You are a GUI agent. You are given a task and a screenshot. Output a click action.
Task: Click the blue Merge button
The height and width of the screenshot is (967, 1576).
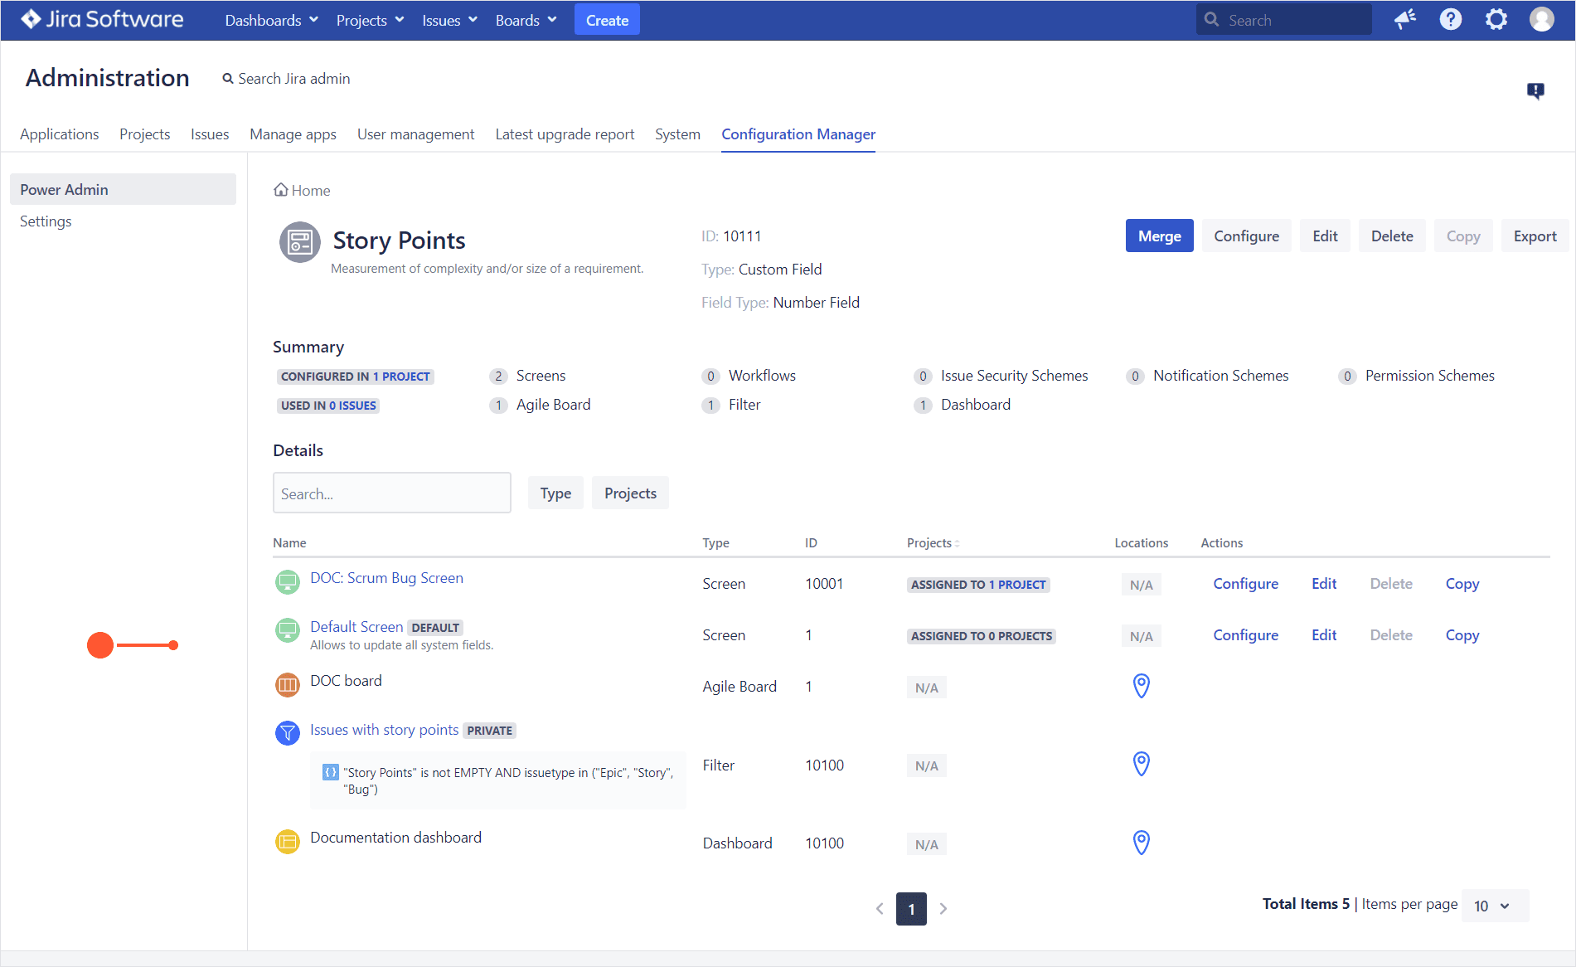pos(1159,236)
